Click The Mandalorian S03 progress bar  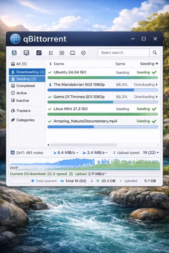(103, 90)
